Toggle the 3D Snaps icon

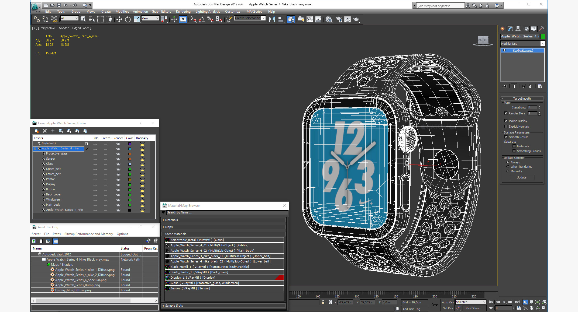point(193,19)
